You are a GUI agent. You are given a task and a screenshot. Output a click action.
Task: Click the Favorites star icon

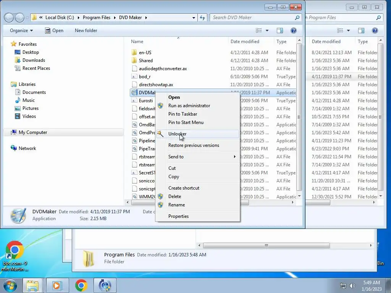[x=14, y=44]
